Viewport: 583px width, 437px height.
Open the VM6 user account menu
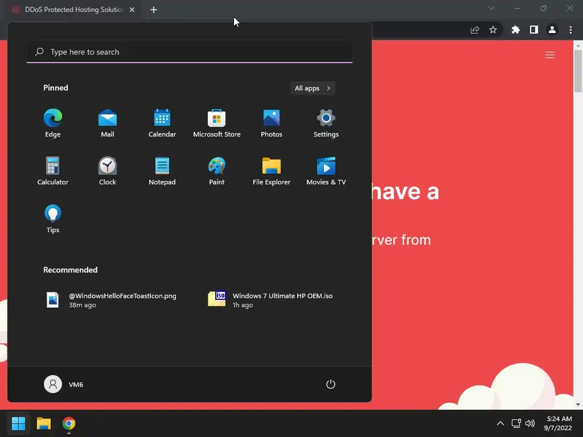click(64, 384)
